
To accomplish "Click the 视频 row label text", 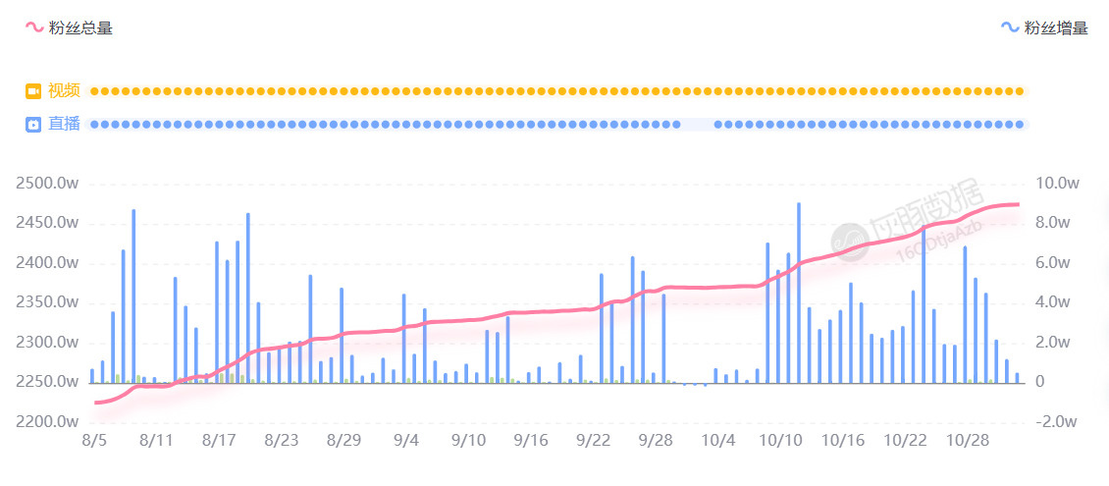I will pyautogui.click(x=64, y=91).
